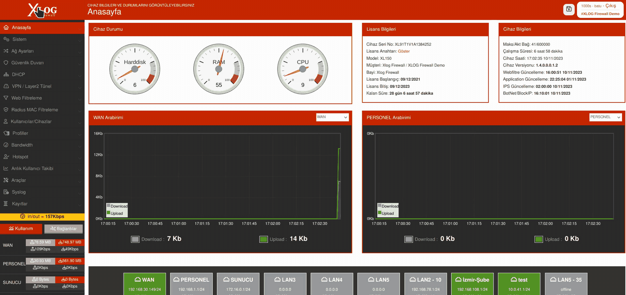Click the WAN 78.59 MB upload value
This screenshot has width=626, height=295.
click(x=40, y=242)
